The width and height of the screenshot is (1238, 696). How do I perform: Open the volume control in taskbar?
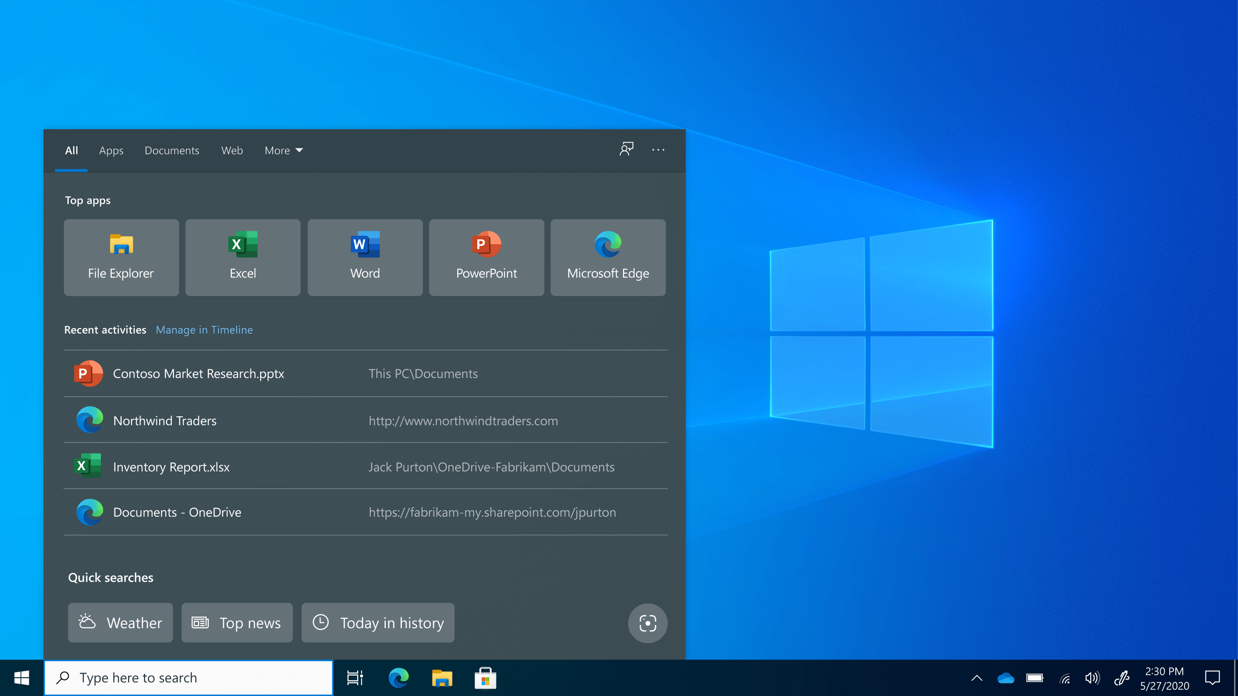click(x=1091, y=677)
